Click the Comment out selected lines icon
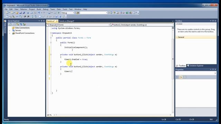 click(32, 17)
